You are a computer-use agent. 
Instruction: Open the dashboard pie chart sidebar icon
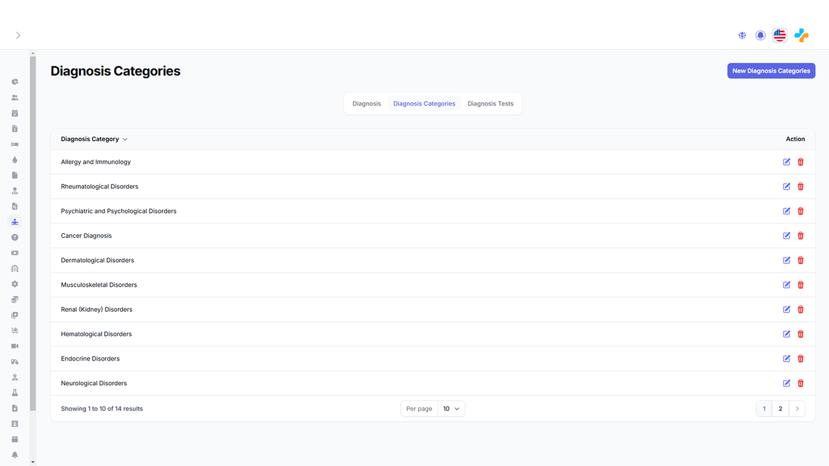(15, 82)
